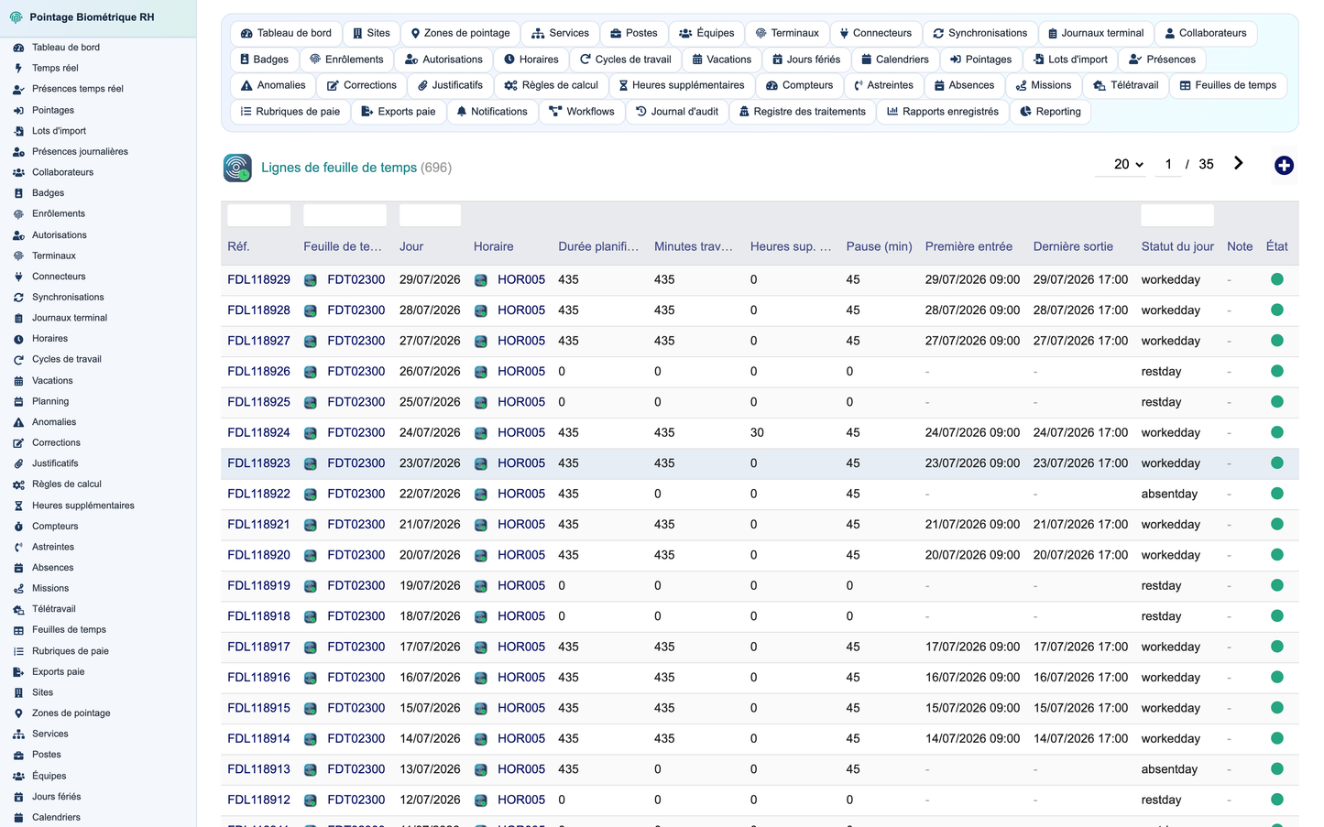
Task: Open schedule HOR005 for 22/07/2026 row
Action: pyautogui.click(x=521, y=494)
